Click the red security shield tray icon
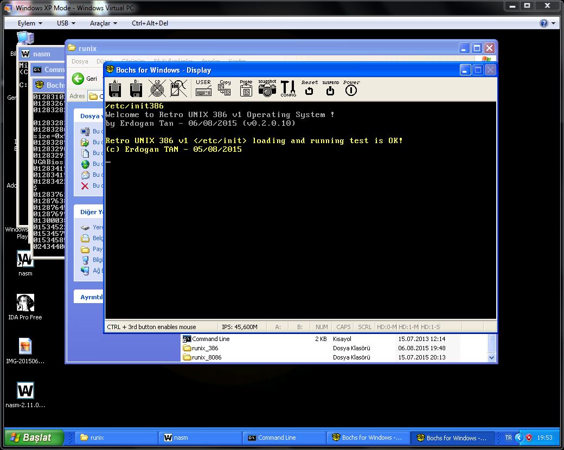 coord(529,438)
